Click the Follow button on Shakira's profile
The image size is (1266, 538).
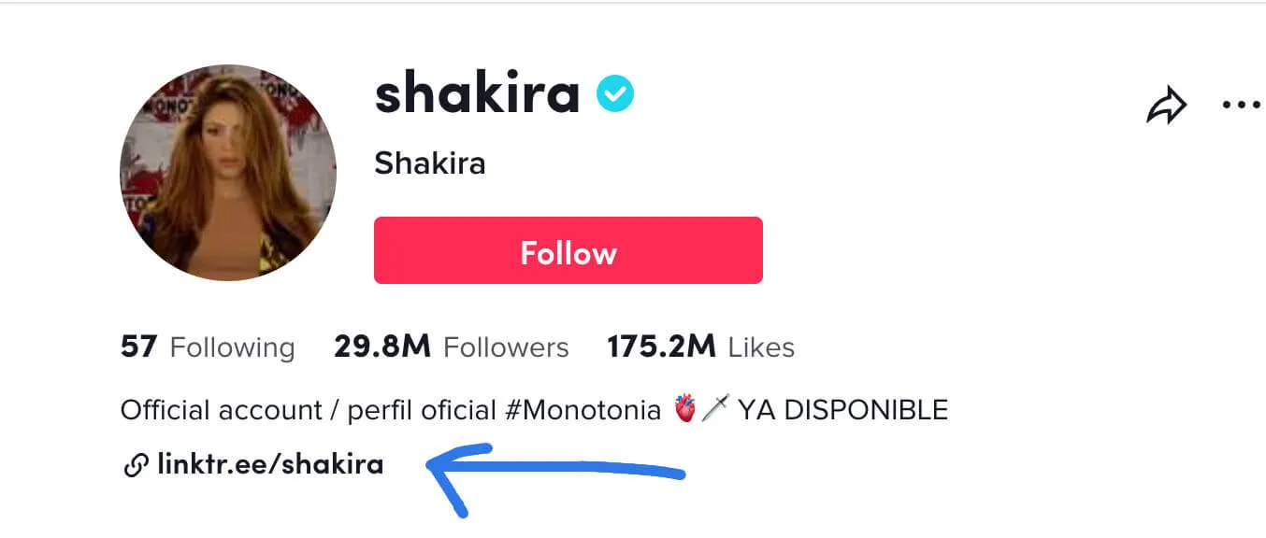click(x=568, y=250)
